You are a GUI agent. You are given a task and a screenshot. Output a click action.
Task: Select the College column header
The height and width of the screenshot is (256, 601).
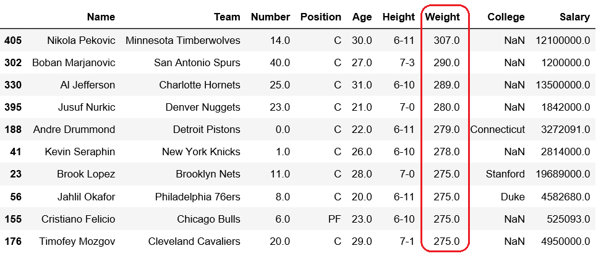pos(506,17)
